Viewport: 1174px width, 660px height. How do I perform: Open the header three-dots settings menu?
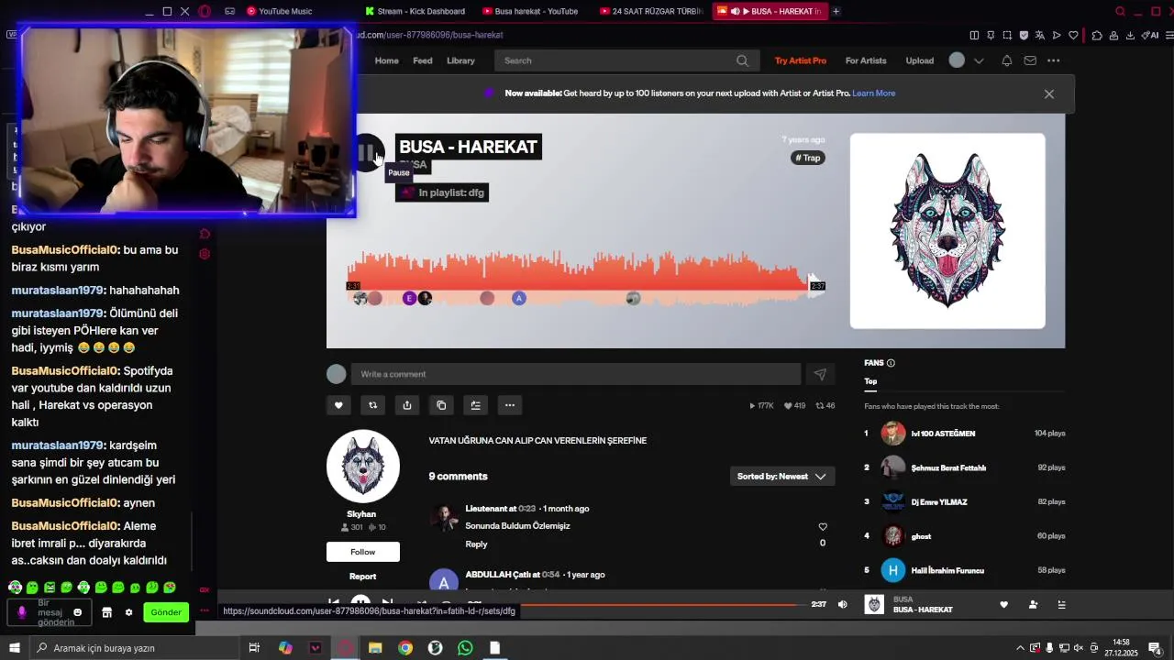click(x=1054, y=60)
